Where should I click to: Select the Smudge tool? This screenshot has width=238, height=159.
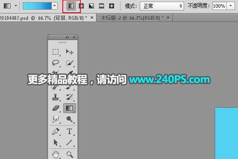(x=56, y=119)
